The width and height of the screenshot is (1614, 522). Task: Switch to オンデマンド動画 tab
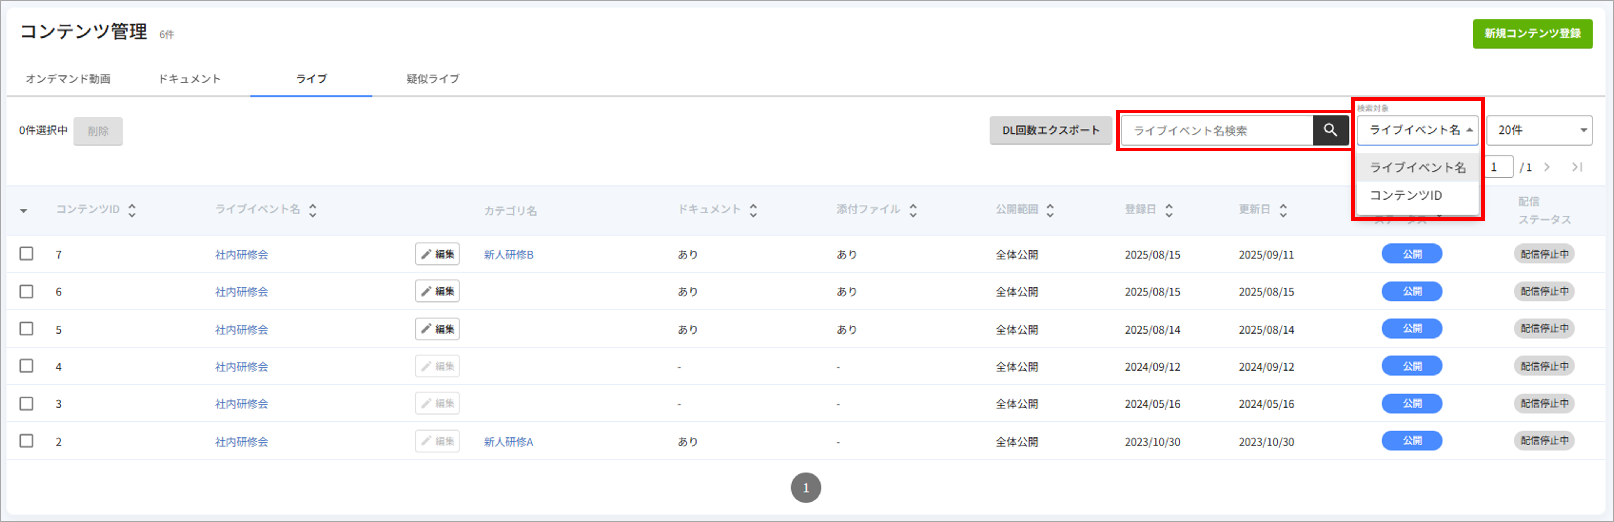pyautogui.click(x=68, y=79)
